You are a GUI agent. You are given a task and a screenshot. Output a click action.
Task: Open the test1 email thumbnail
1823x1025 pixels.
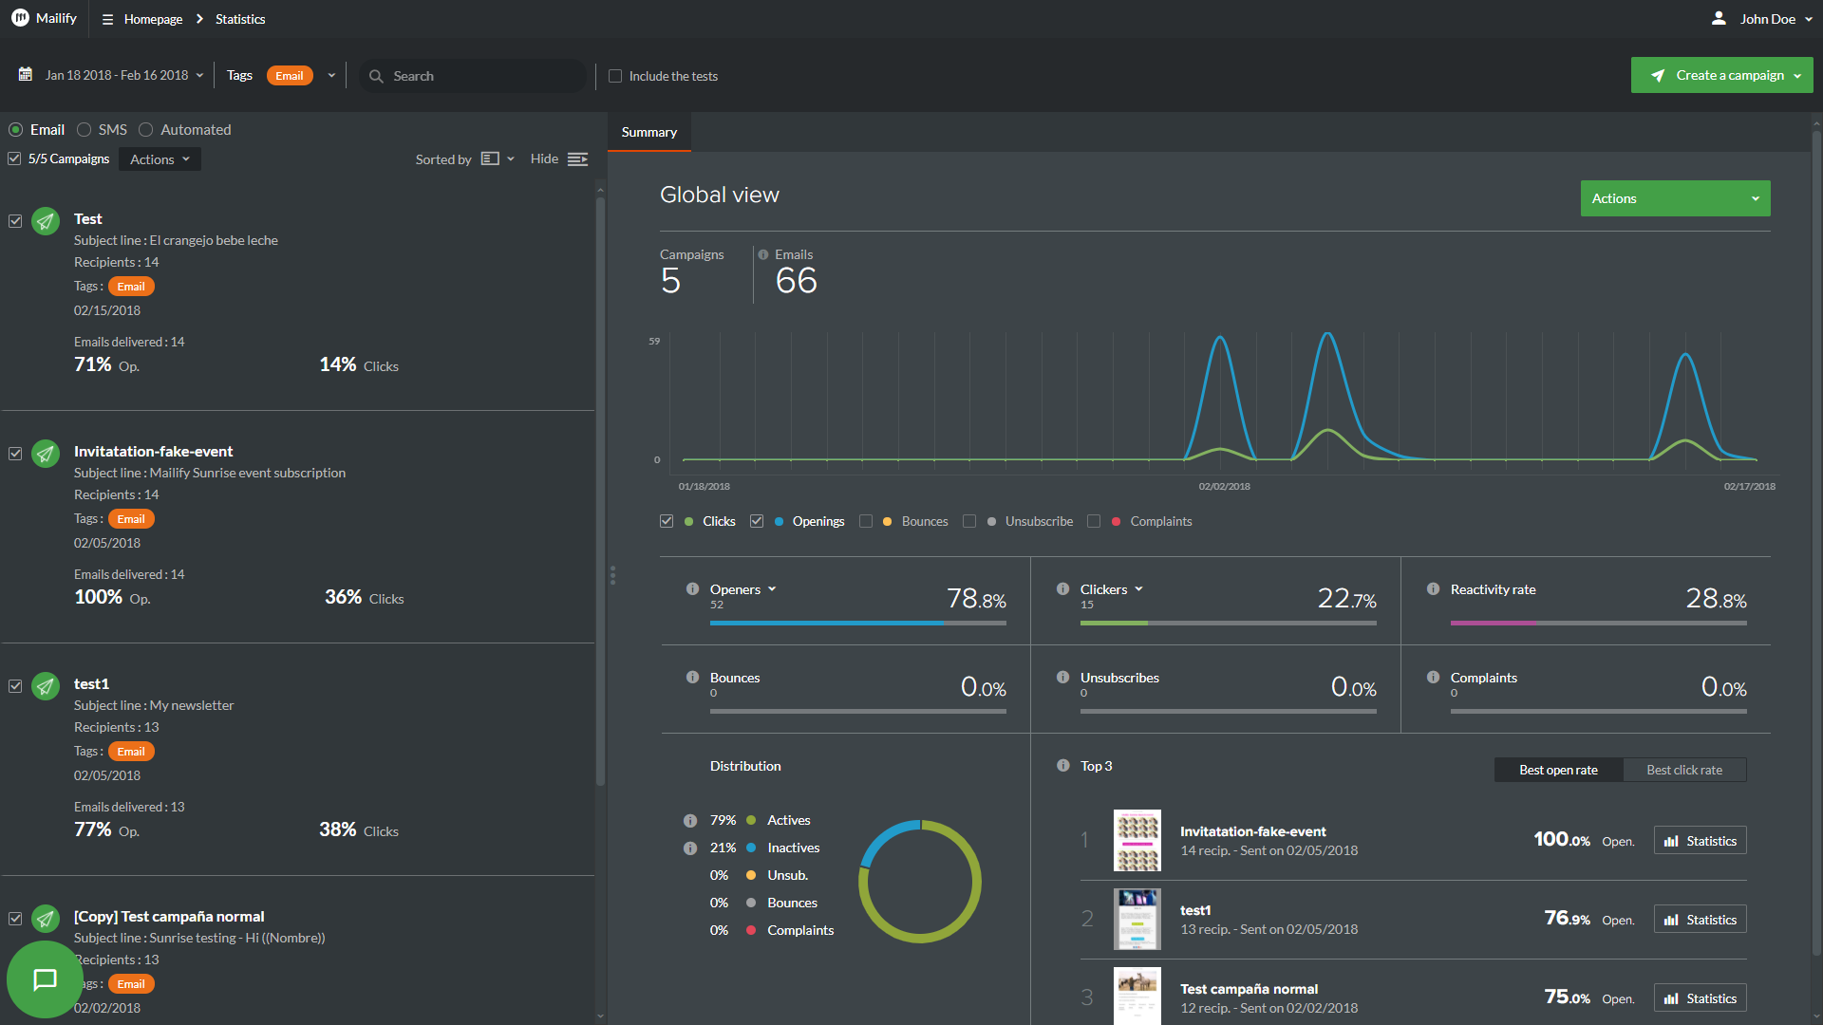click(x=1137, y=919)
